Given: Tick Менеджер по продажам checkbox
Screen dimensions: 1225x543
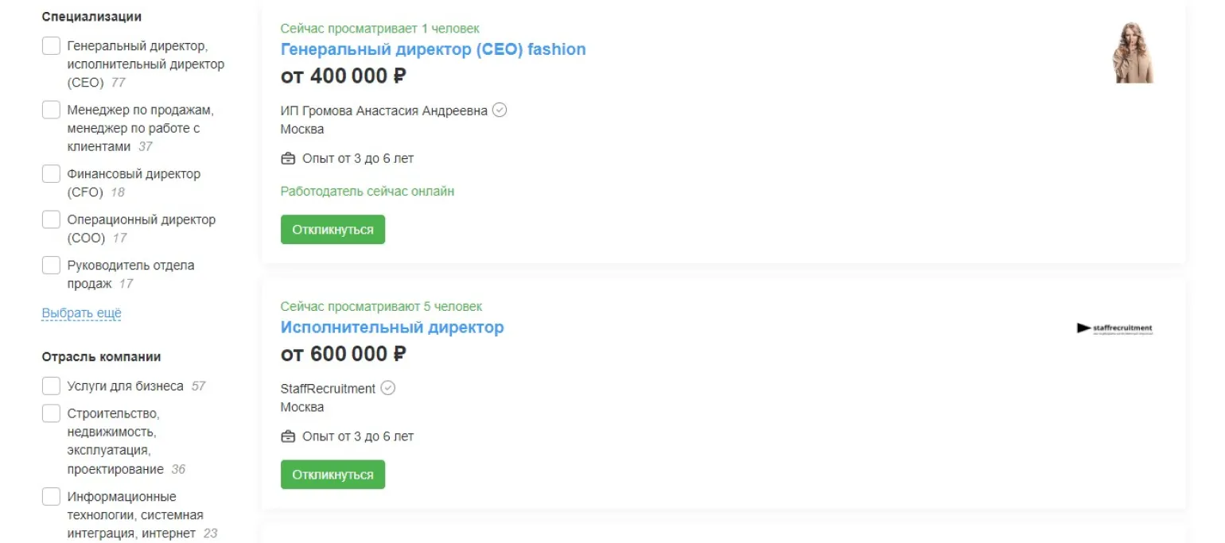Looking at the screenshot, I should (x=51, y=110).
